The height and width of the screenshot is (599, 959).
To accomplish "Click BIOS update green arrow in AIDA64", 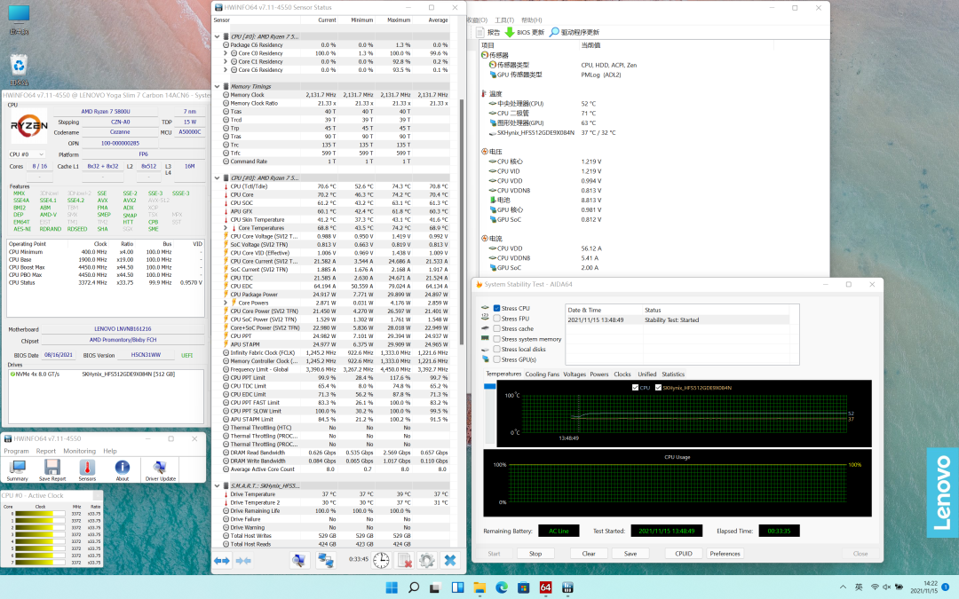I will point(510,33).
